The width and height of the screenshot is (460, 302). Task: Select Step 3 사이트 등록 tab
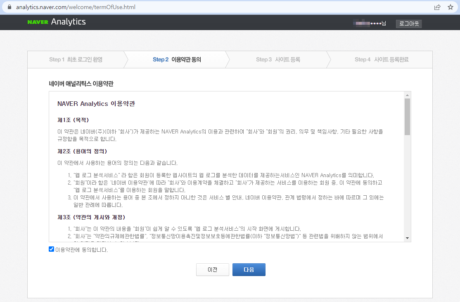pos(278,59)
